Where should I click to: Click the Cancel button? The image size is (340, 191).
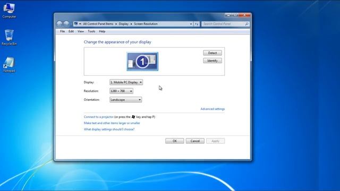195,141
